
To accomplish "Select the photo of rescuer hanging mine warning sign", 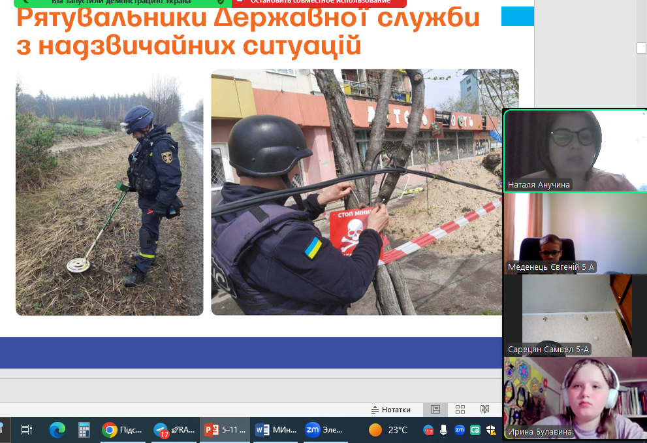I will click(x=356, y=192).
